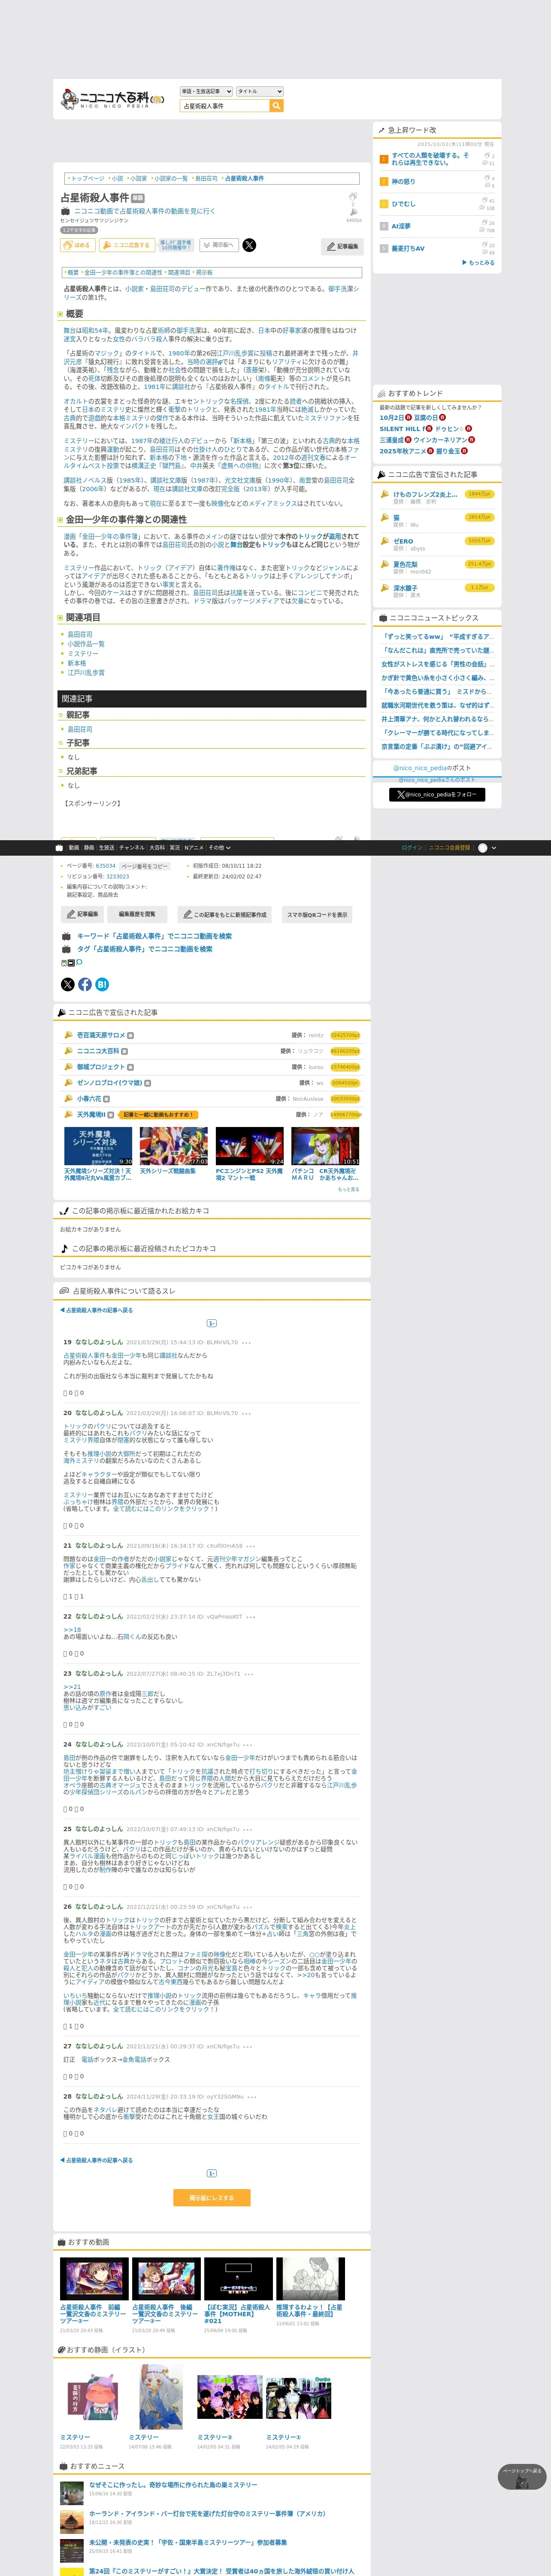Share via the lower X circle icon
The height and width of the screenshot is (2576, 551).
point(68,984)
